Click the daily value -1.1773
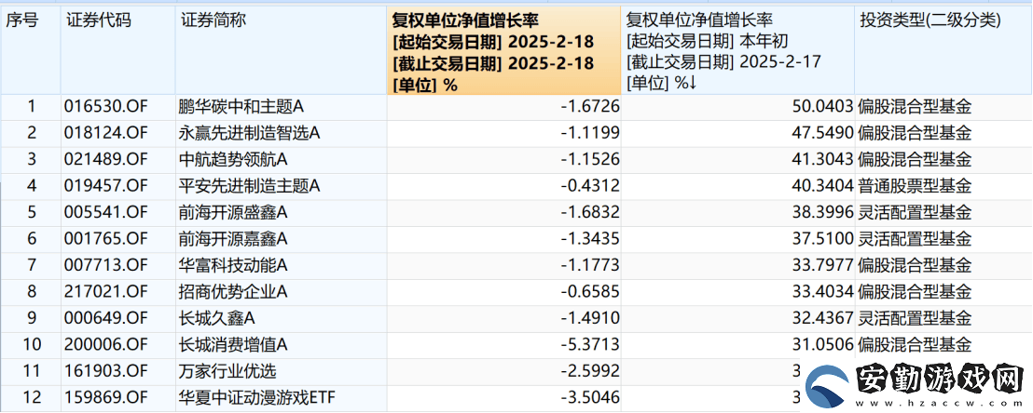The width and height of the screenshot is (1033, 413). 590,266
